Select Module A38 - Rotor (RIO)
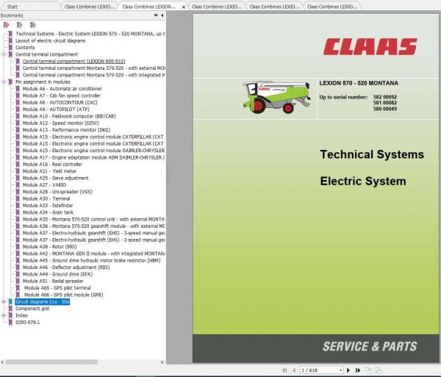This screenshot has width=441, height=377. click(x=49, y=247)
